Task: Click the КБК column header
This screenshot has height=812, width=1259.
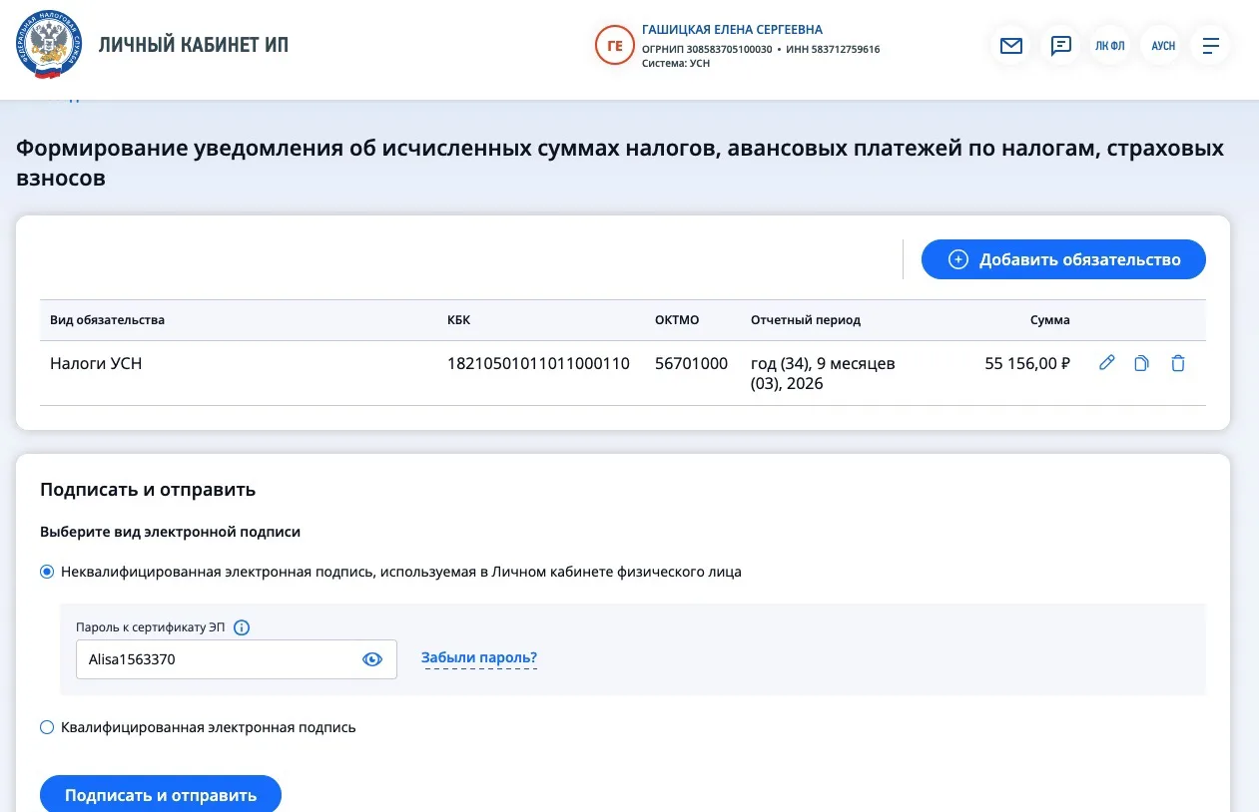Action: (x=458, y=320)
